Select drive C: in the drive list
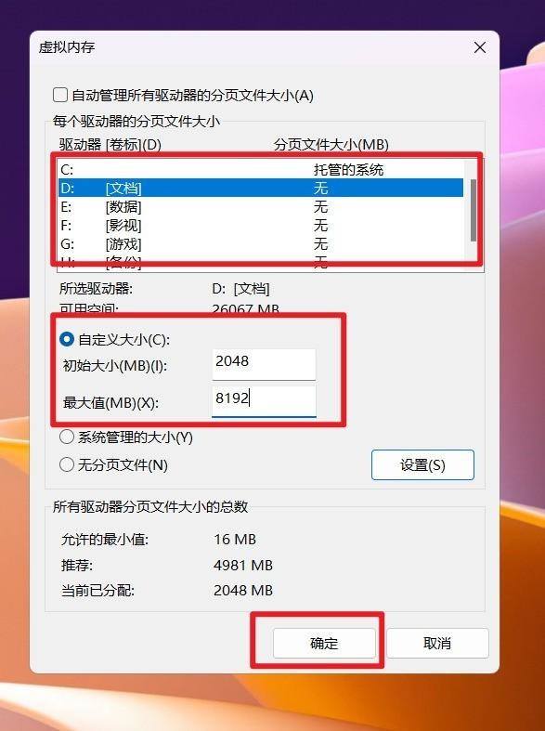The image size is (545, 731). (261, 170)
